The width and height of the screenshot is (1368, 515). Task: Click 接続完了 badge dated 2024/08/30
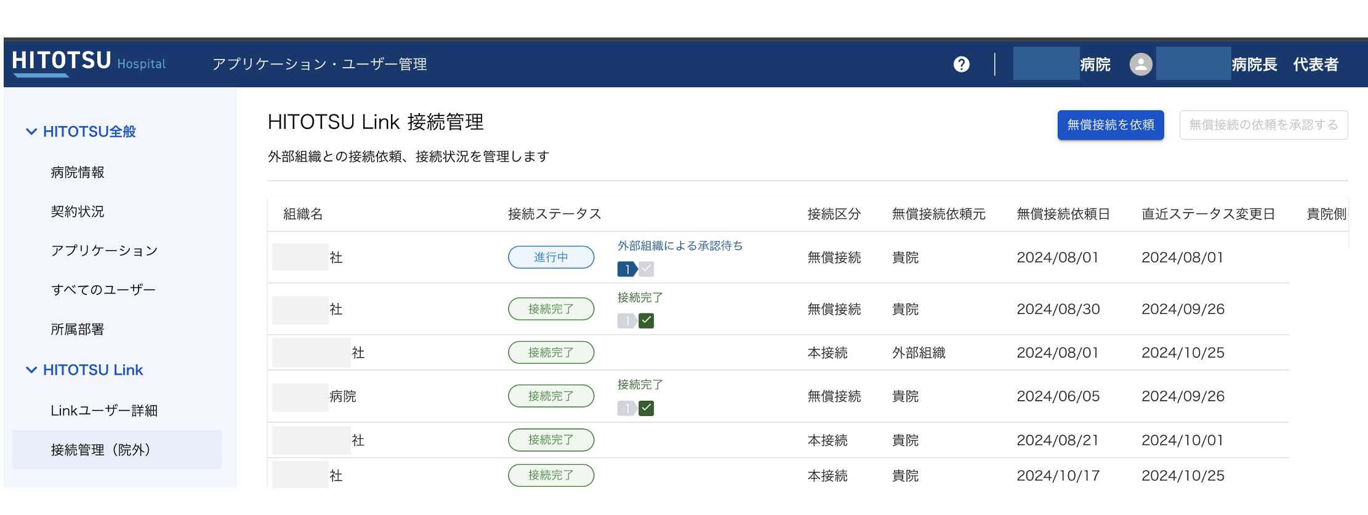550,309
